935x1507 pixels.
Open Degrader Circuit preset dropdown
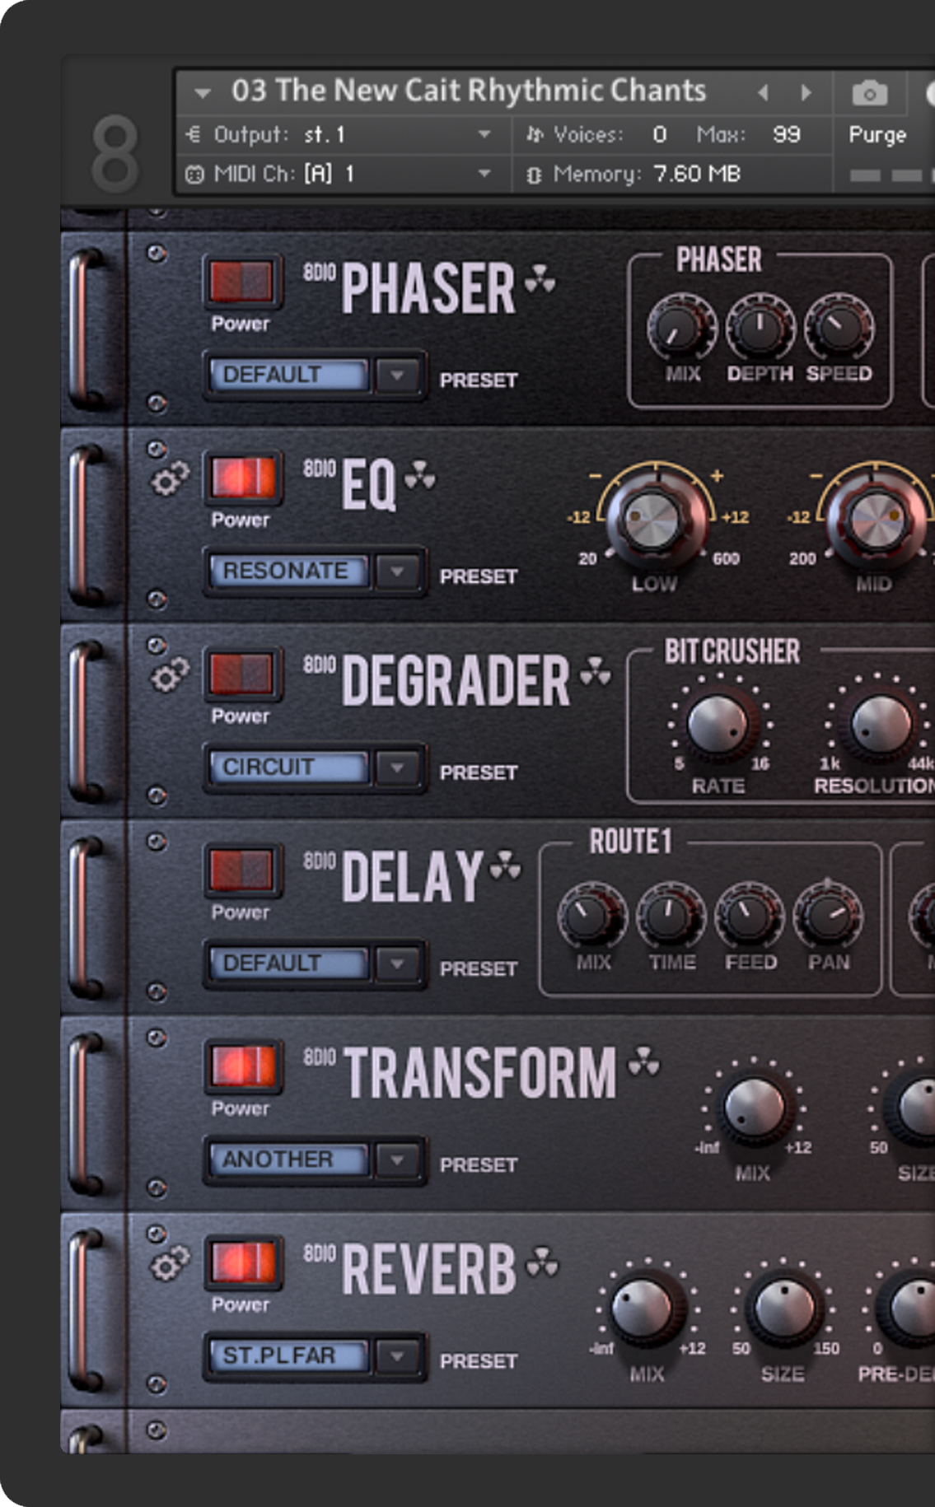click(x=398, y=767)
